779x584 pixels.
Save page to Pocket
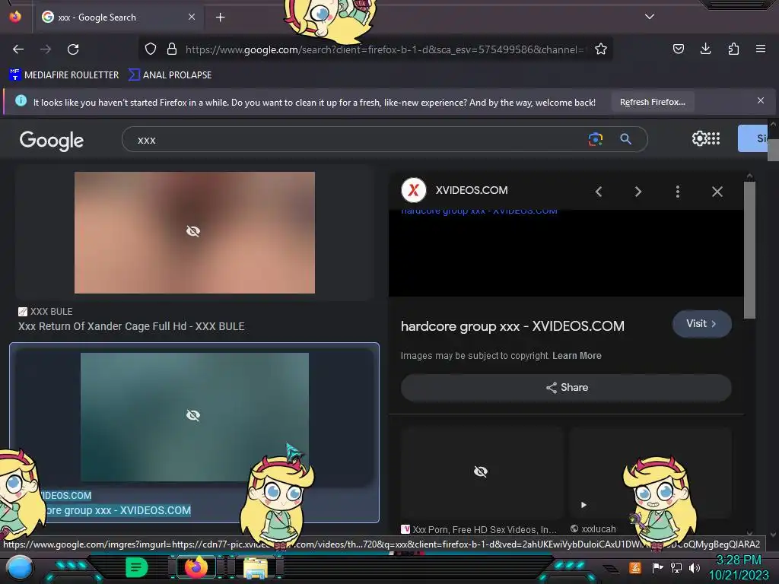tap(678, 49)
